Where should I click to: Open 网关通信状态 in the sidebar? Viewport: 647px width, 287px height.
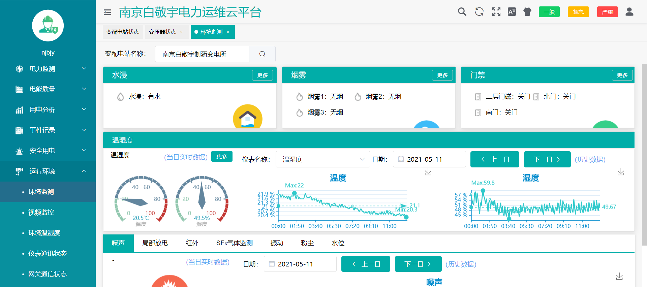pos(48,274)
